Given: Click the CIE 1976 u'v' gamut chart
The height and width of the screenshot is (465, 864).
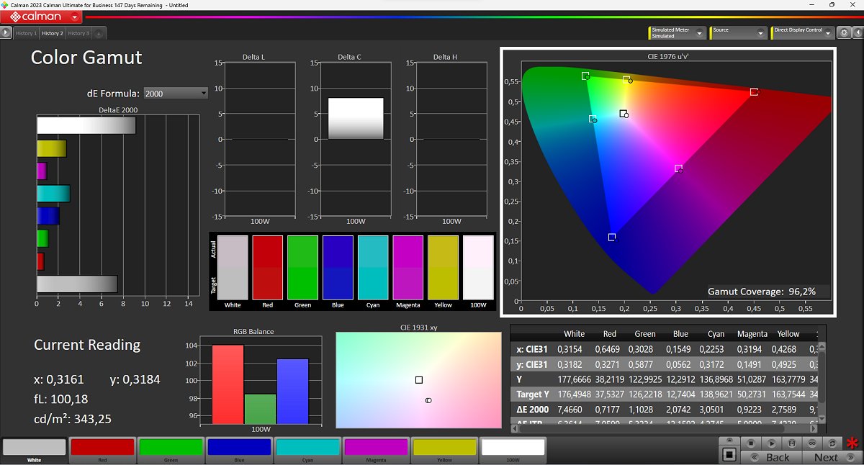Looking at the screenshot, I should tap(668, 181).
